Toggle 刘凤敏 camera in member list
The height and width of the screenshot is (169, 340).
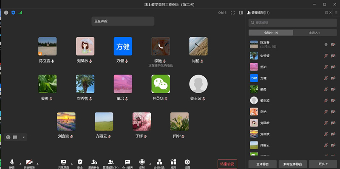click(333, 123)
